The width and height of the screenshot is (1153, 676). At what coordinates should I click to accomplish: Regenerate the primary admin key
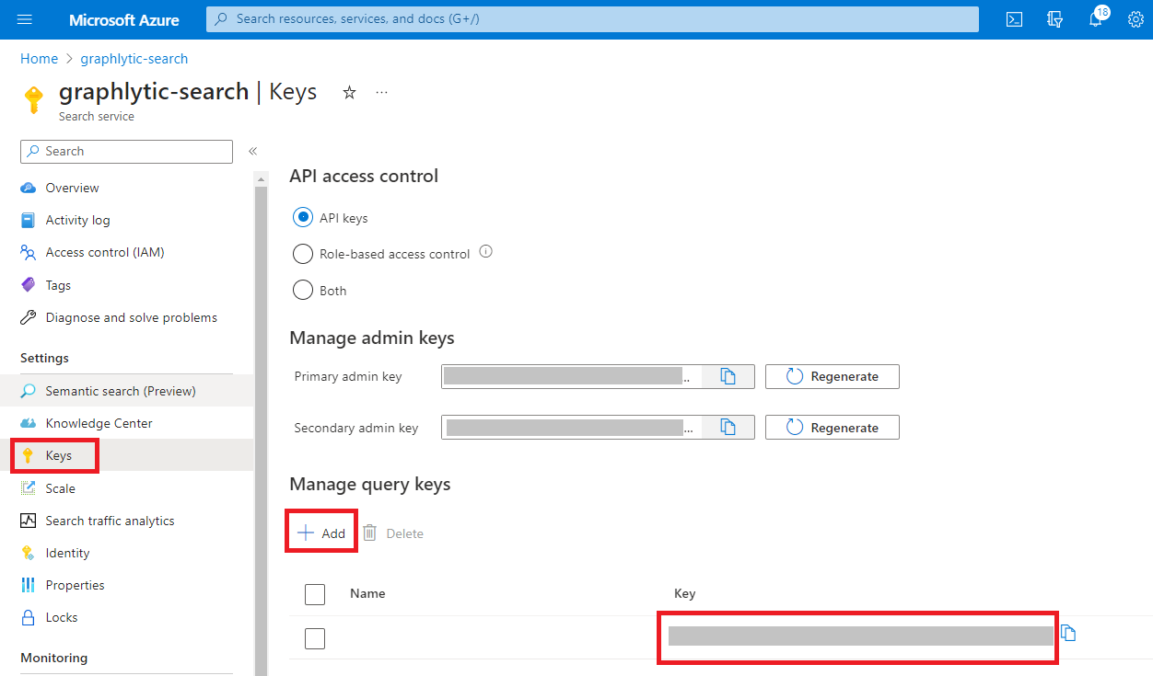pyautogui.click(x=832, y=376)
